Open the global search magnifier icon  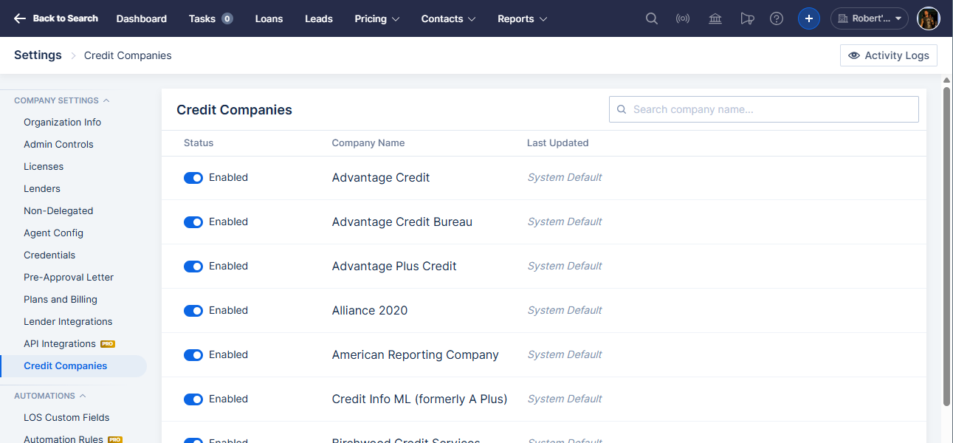click(652, 18)
